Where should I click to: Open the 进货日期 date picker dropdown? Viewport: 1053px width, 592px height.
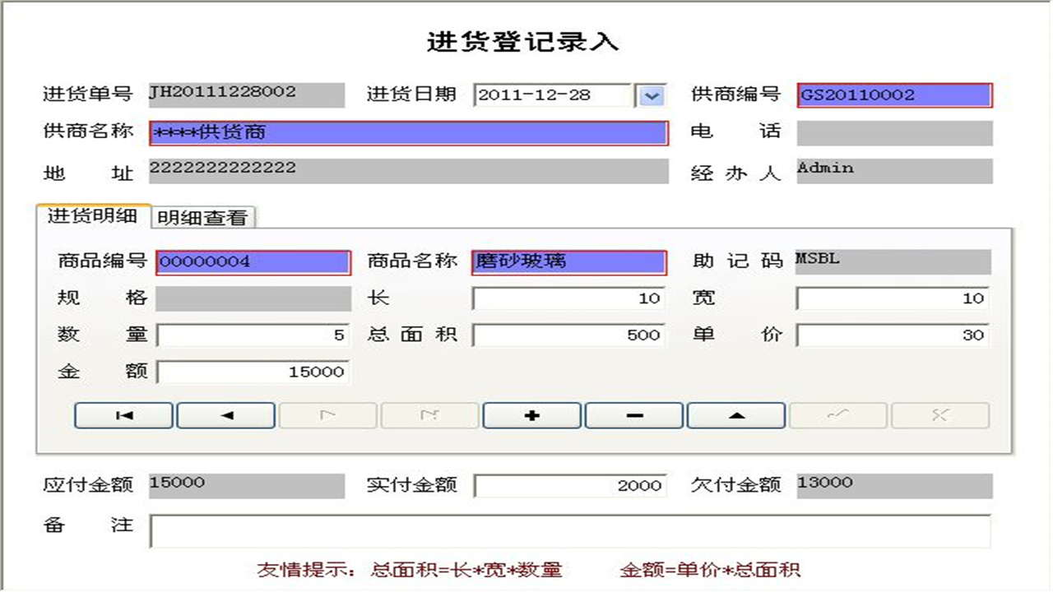[x=651, y=95]
